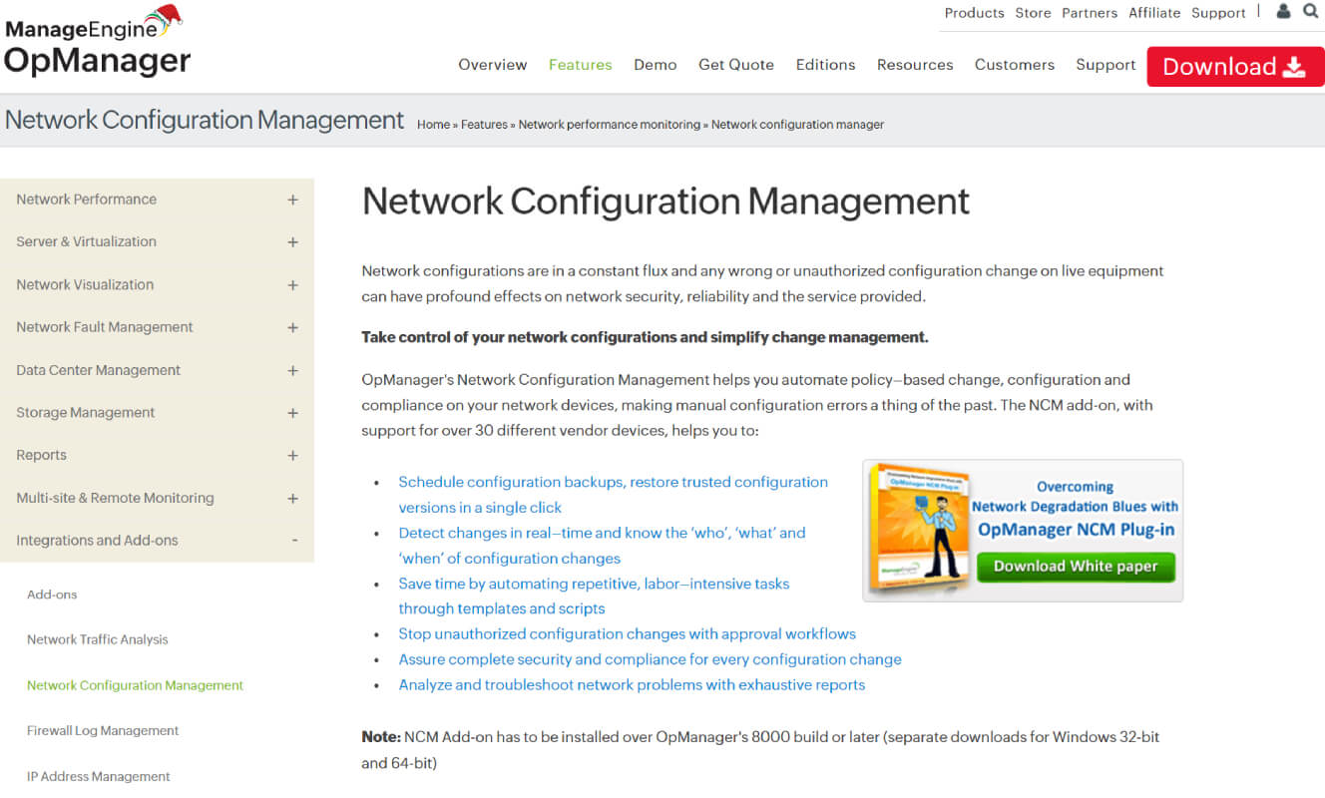This screenshot has height=798, width=1325.
Task: Expand the Network Performance section
Action: 157,199
